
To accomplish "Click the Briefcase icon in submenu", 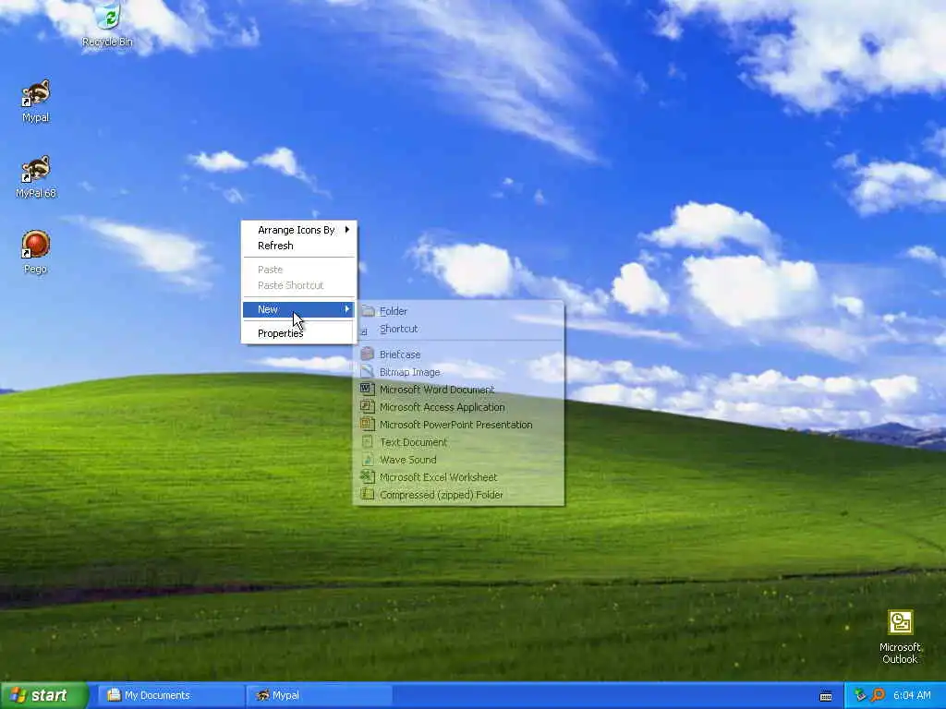I will (x=368, y=354).
